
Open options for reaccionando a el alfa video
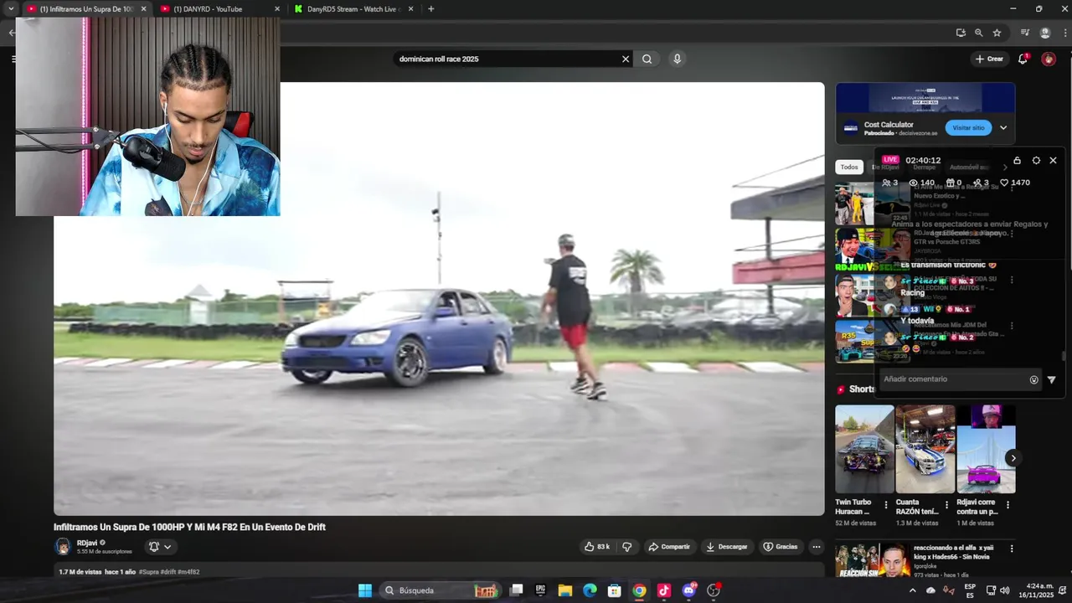(x=1011, y=549)
